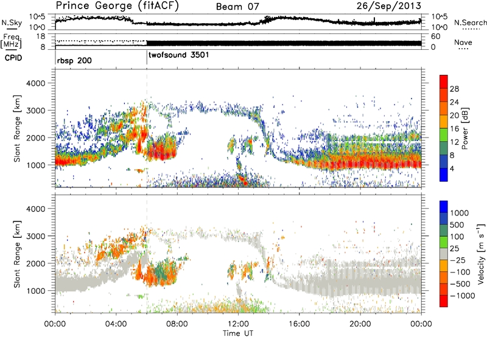Pick the red top segment of Power colorbar
Screen dimensions: 487x337
click(444, 82)
